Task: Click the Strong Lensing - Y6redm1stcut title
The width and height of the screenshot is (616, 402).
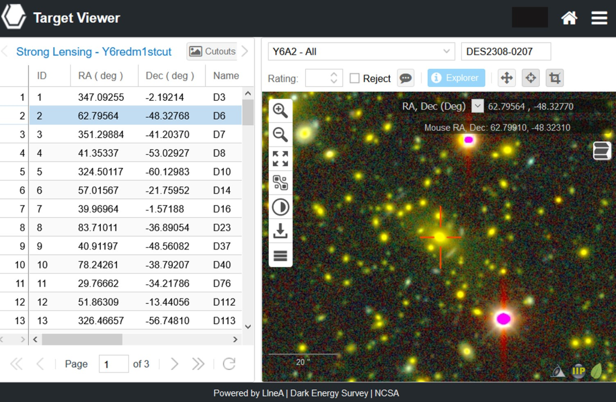Action: tap(94, 52)
